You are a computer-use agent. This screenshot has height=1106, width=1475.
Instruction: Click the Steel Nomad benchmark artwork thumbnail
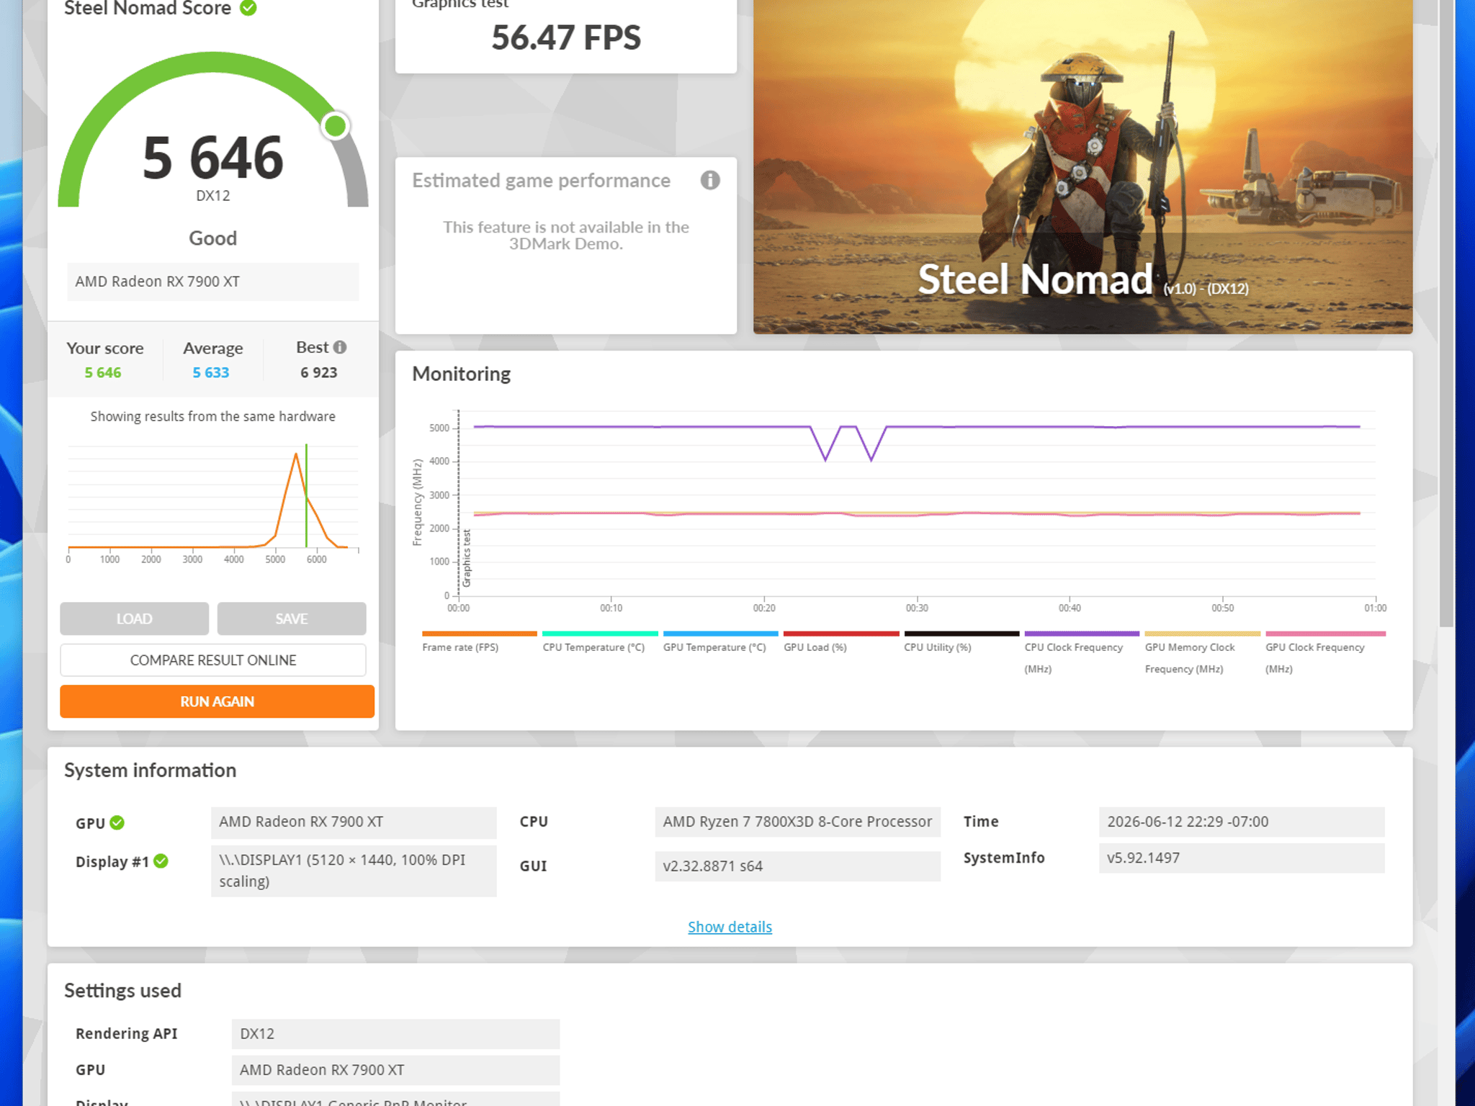click(1082, 166)
